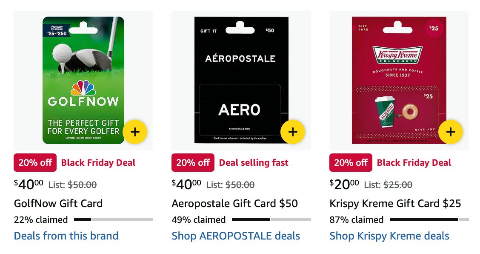
Task: Open Shop Krispy Kreme deals link
Action: pyautogui.click(x=389, y=236)
